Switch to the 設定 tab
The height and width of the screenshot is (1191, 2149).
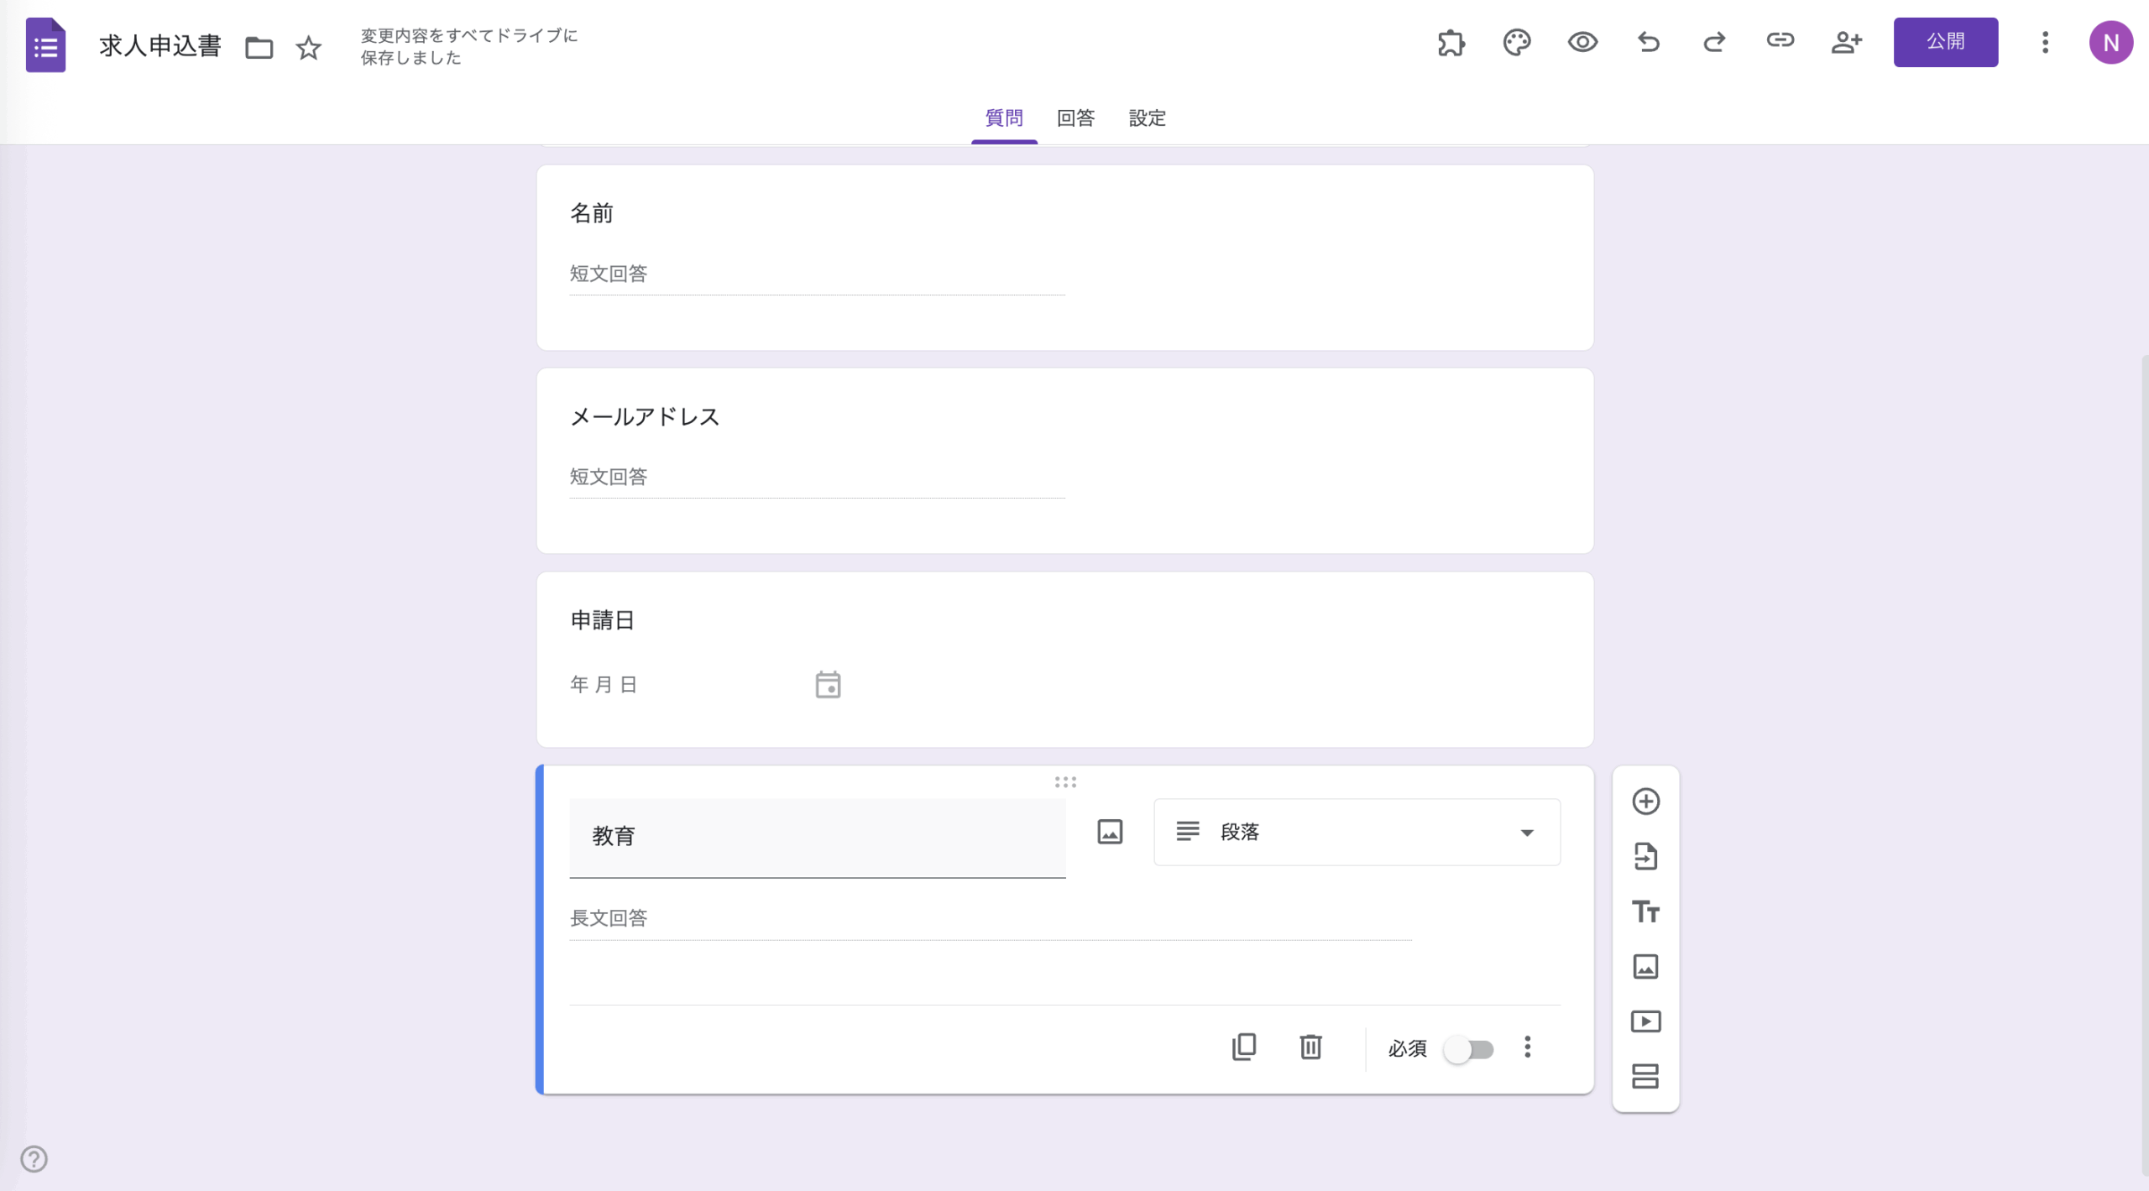[x=1147, y=118]
